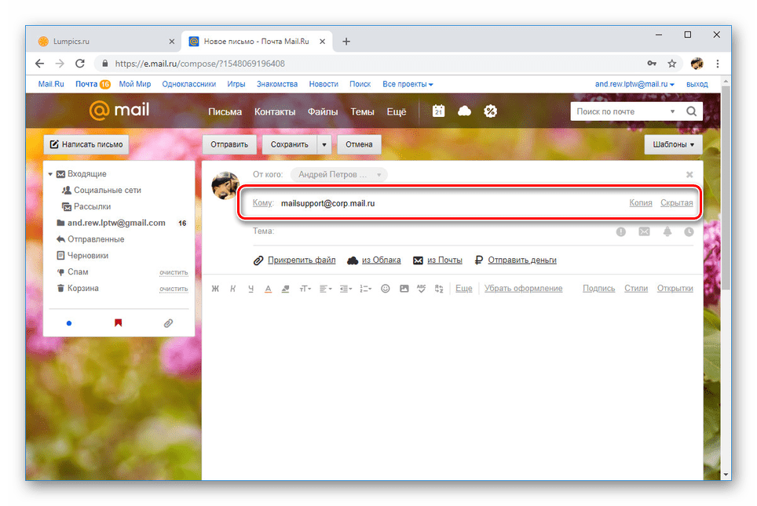Insert an image via the picture icon
Viewport: 757px width, 506px height.
[x=404, y=289]
